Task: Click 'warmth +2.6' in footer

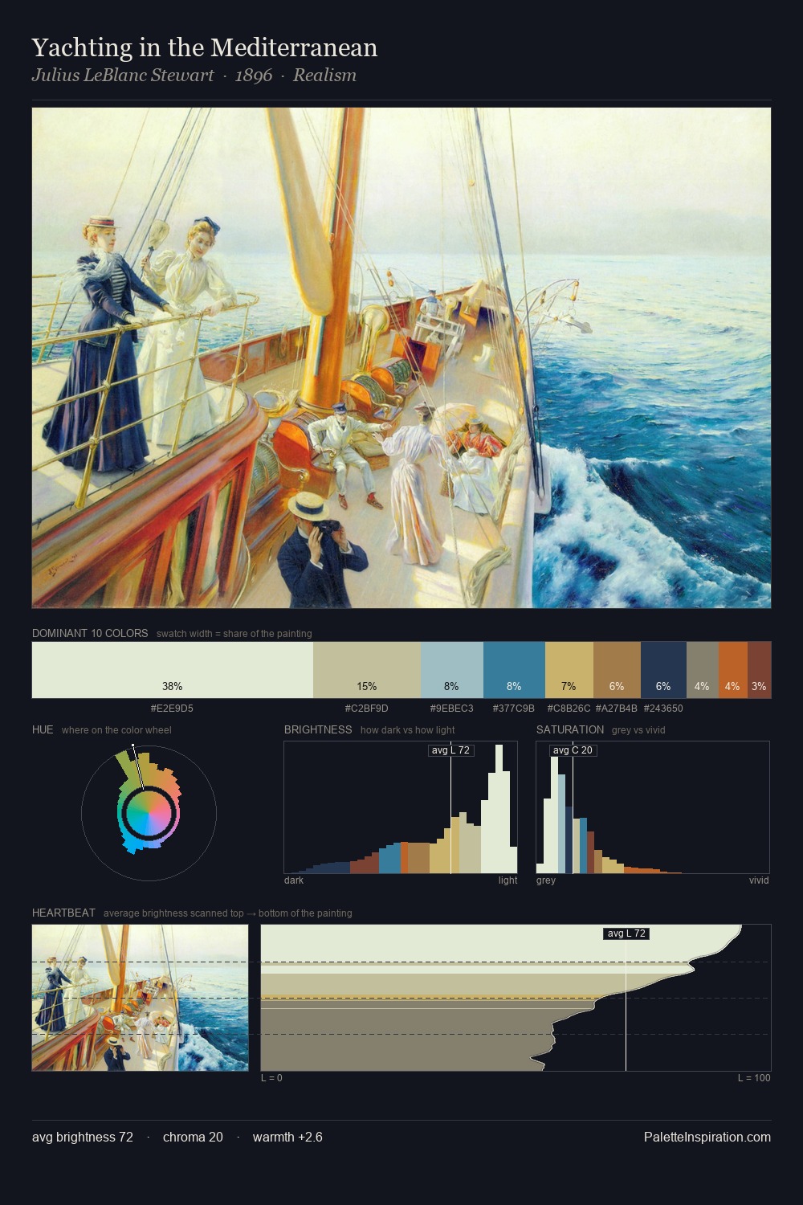Action: [287, 1137]
